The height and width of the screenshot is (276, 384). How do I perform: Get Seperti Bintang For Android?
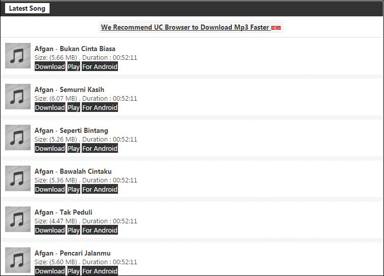click(100, 149)
